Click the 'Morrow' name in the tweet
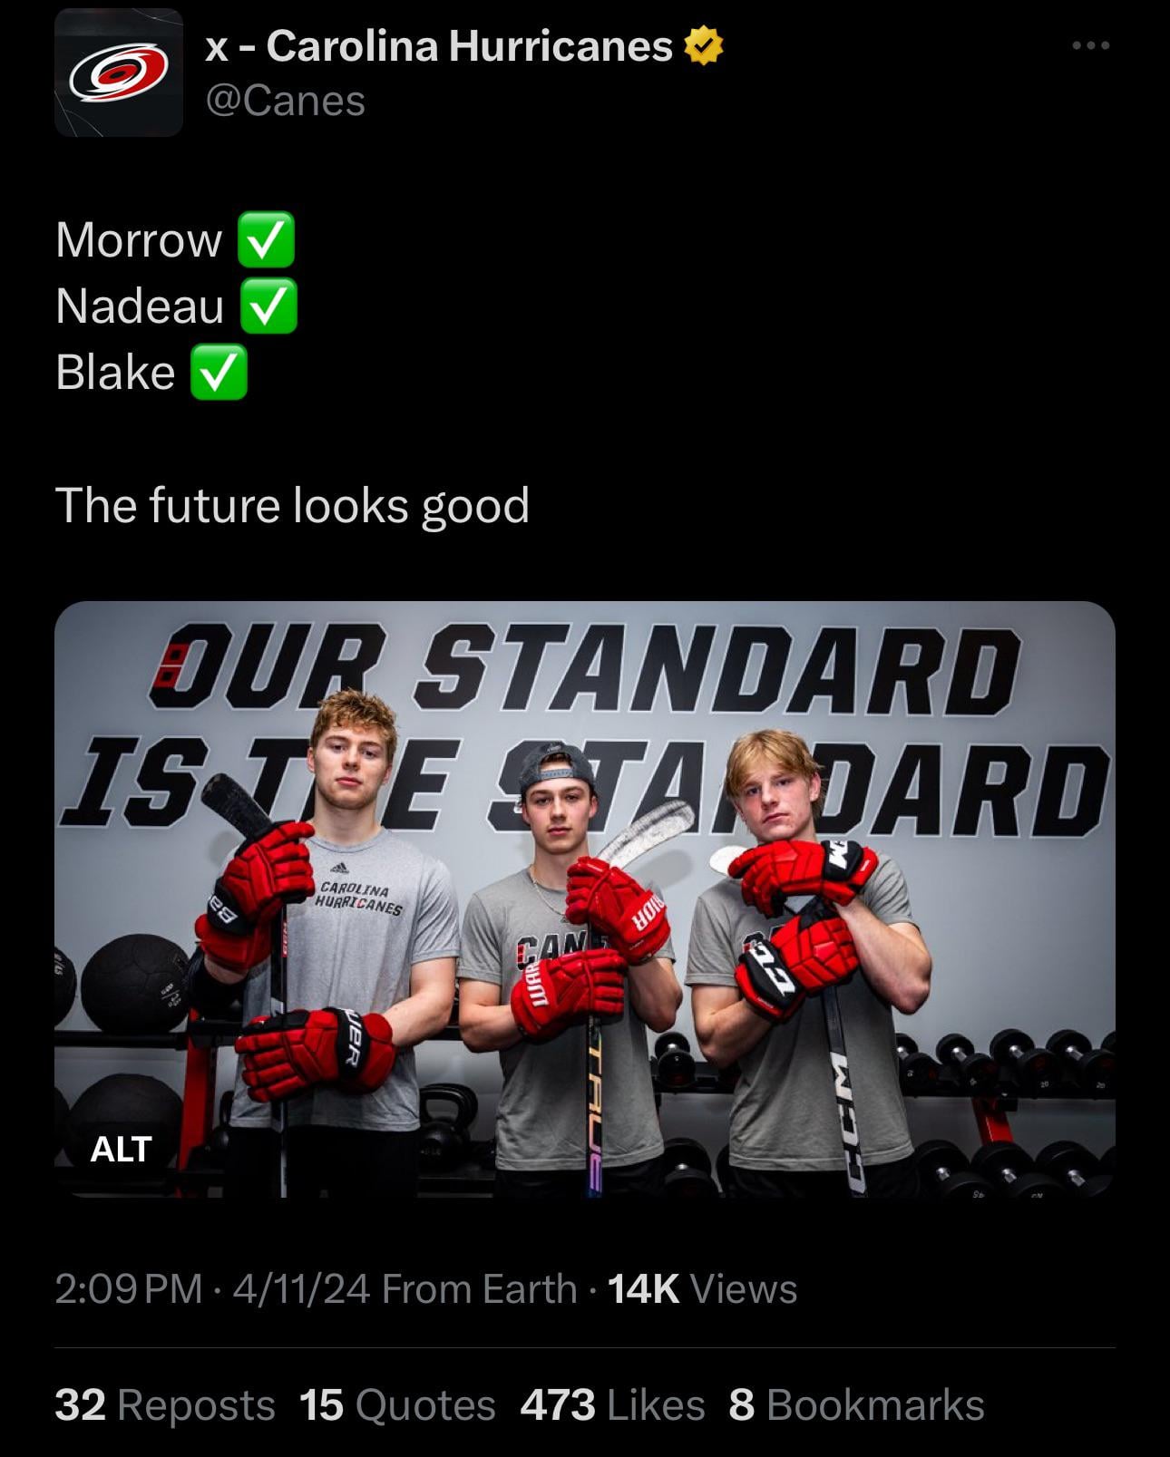Viewport: 1170px width, 1457px height. click(x=139, y=240)
